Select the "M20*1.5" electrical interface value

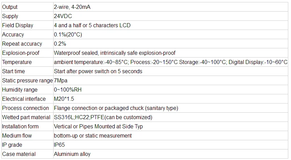point(64,99)
